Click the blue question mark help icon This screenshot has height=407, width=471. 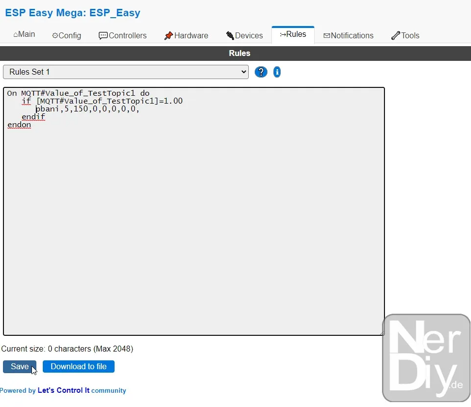point(261,72)
